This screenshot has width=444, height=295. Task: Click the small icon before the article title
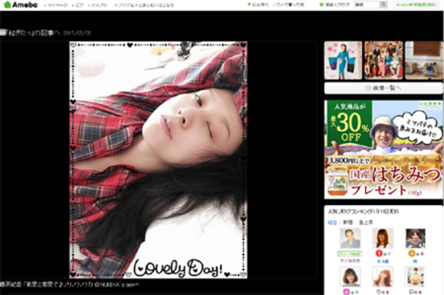[2, 33]
